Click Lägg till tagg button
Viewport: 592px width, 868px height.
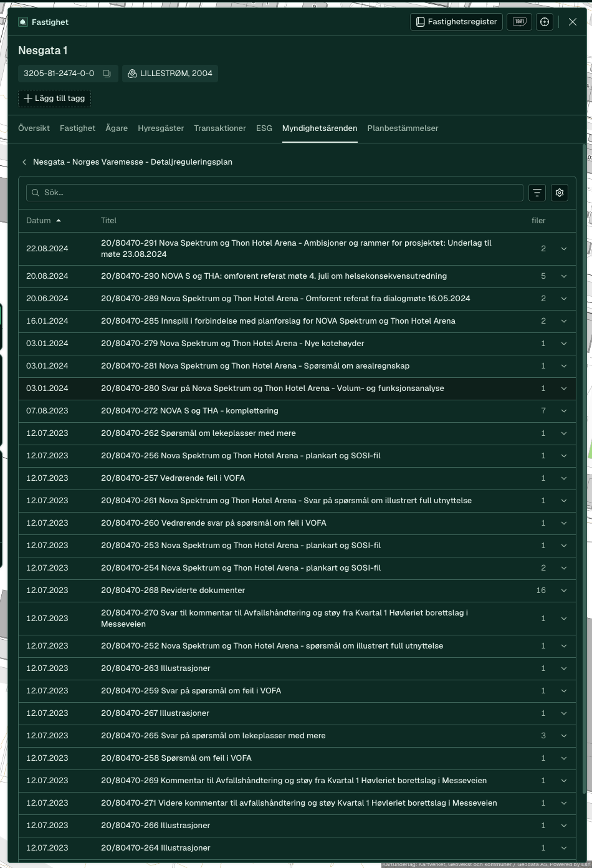[54, 99]
